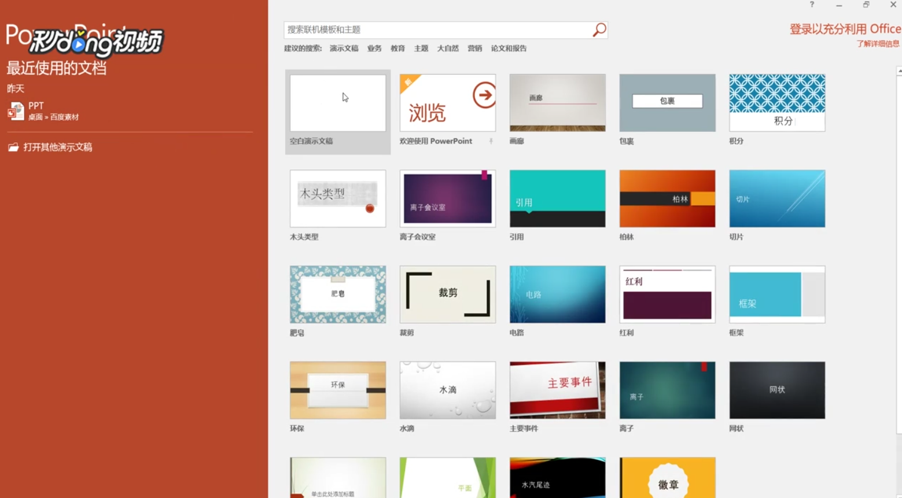
Task: Choose the 引用 template thumbnail
Action: click(558, 198)
